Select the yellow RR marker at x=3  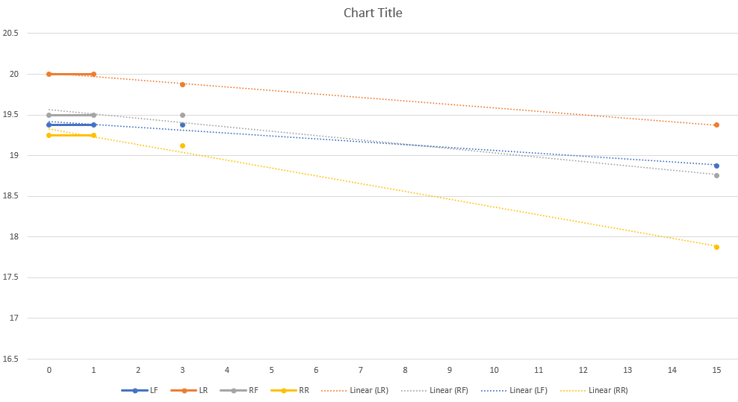[x=182, y=145]
